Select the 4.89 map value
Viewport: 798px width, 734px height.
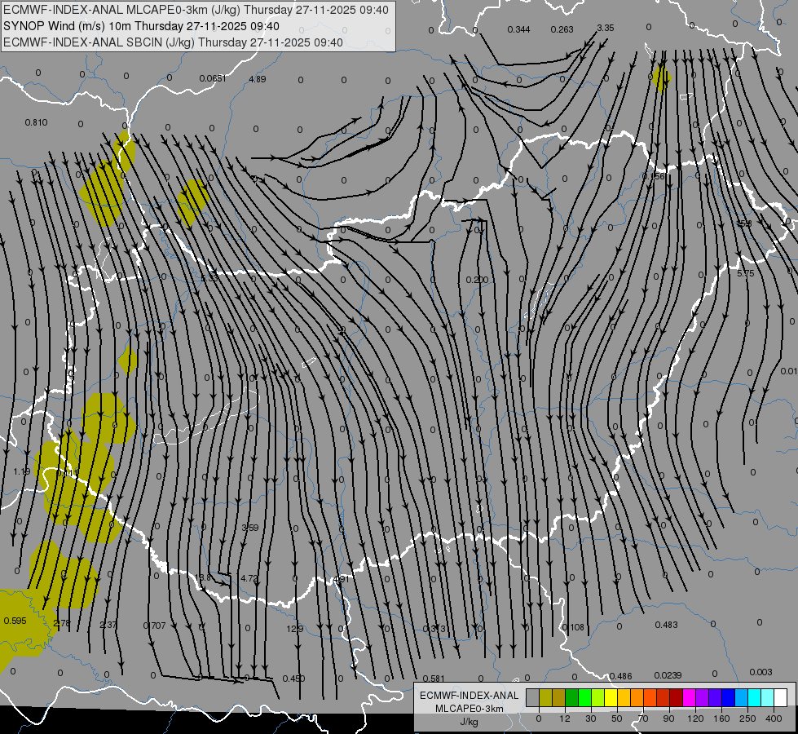pos(257,79)
